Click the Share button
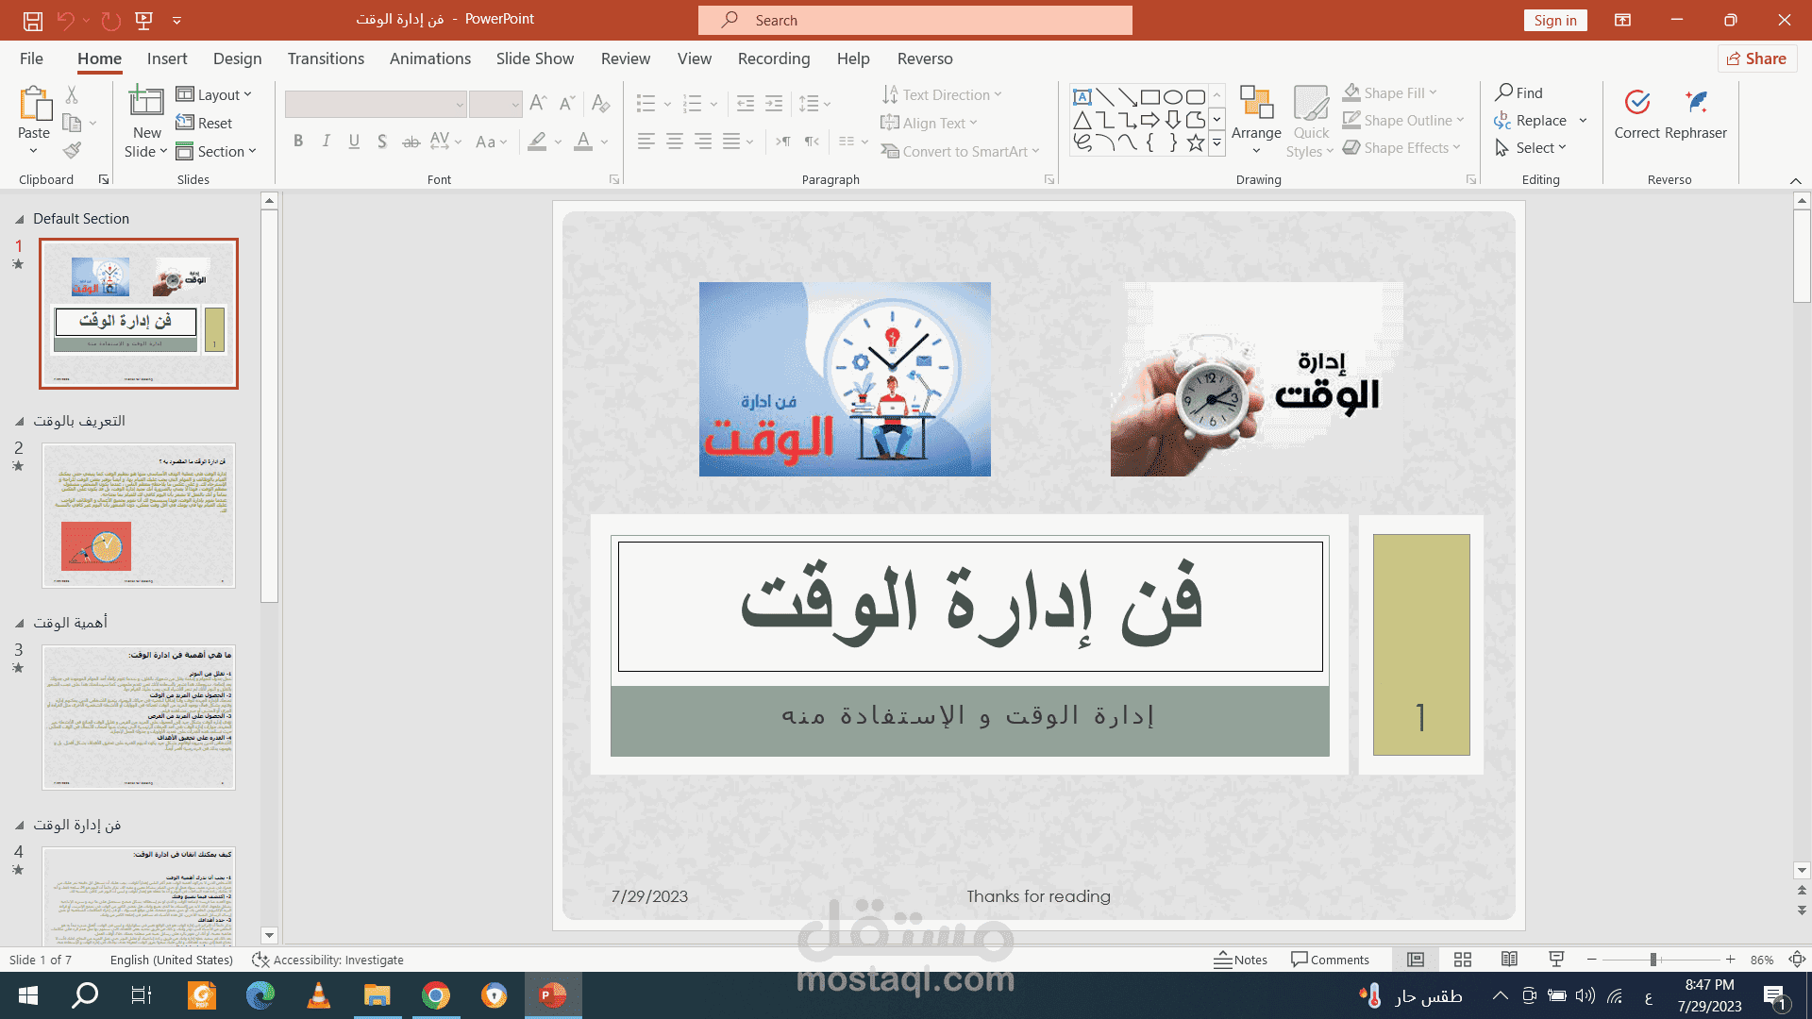 [1756, 58]
